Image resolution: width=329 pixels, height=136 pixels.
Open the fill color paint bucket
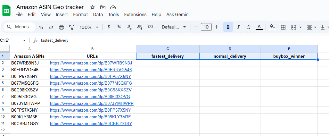pos(272,27)
